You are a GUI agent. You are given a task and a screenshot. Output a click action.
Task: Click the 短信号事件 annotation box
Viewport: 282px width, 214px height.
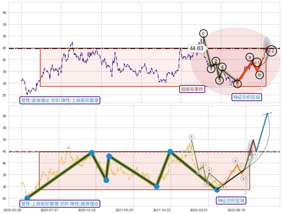click(192, 89)
